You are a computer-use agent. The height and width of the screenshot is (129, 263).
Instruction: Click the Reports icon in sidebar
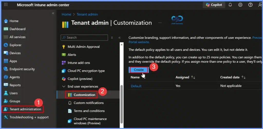coord(6,85)
